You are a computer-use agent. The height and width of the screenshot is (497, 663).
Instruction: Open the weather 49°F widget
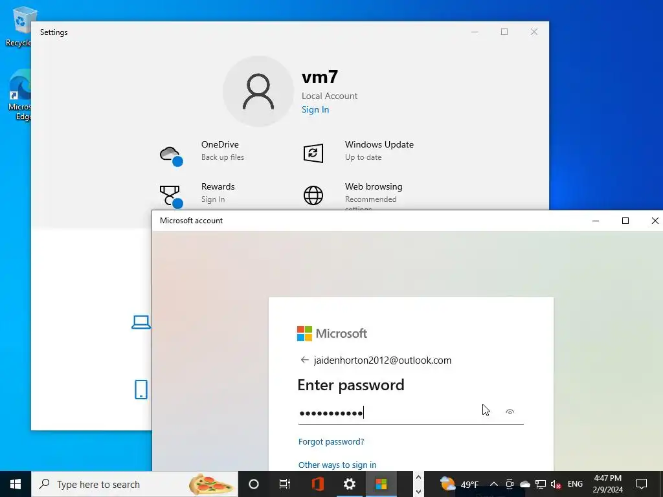coord(459,484)
